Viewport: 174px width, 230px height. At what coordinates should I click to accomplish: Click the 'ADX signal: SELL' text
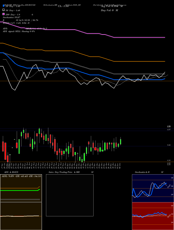12,31
